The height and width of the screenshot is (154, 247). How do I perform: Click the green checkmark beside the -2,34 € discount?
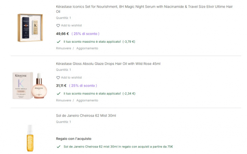(x=58, y=93)
